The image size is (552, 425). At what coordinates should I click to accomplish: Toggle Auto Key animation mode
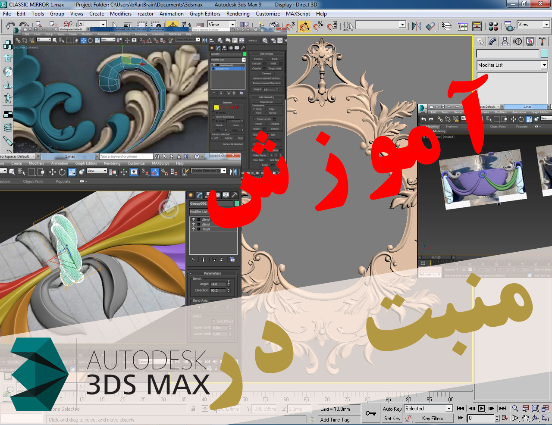(392, 409)
